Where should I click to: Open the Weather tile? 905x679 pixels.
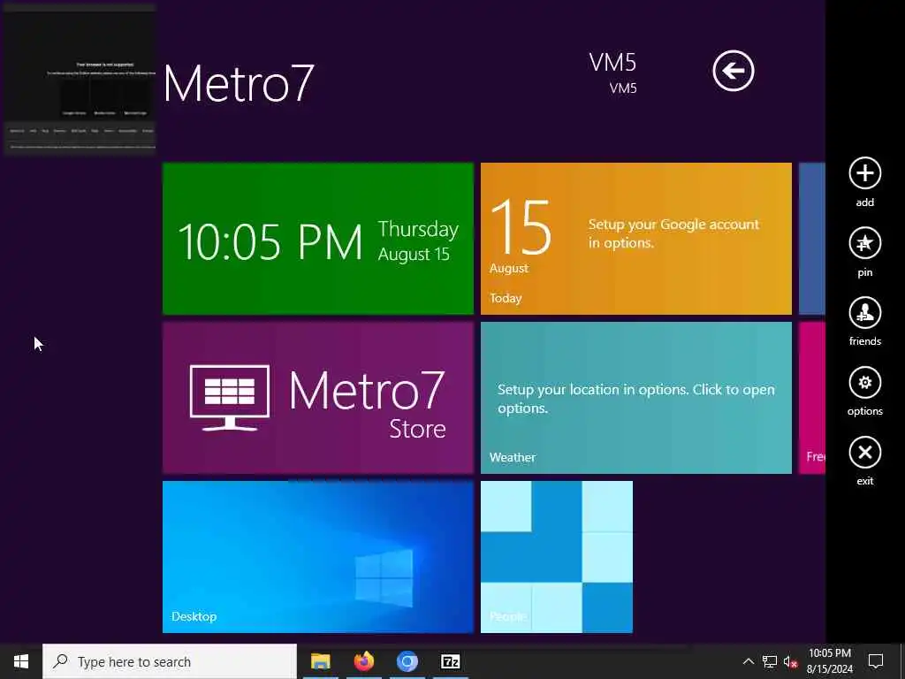(x=636, y=398)
